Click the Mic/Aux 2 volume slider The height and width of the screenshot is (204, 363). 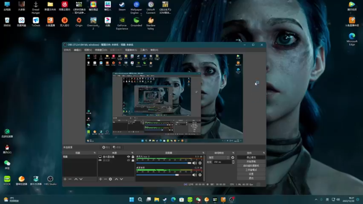click(x=164, y=163)
